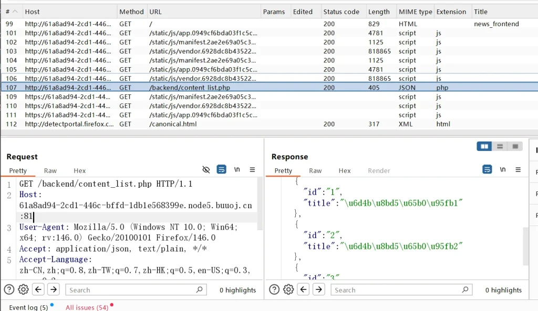Open the Event log

coord(28,307)
